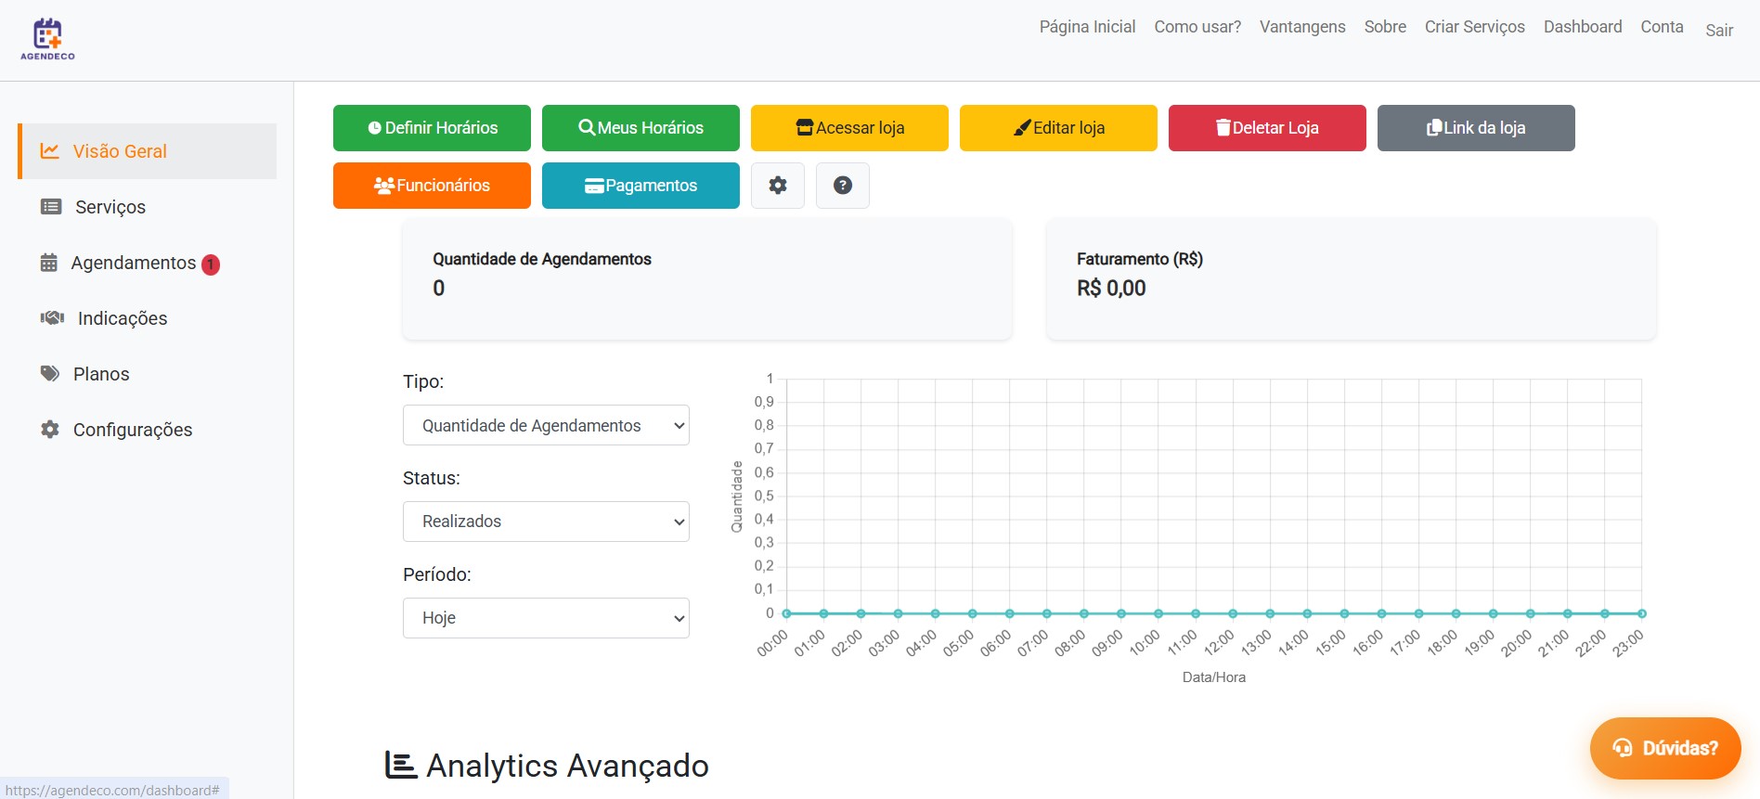1760x799 pixels.
Task: Click the Sair logout link
Action: [x=1719, y=31]
